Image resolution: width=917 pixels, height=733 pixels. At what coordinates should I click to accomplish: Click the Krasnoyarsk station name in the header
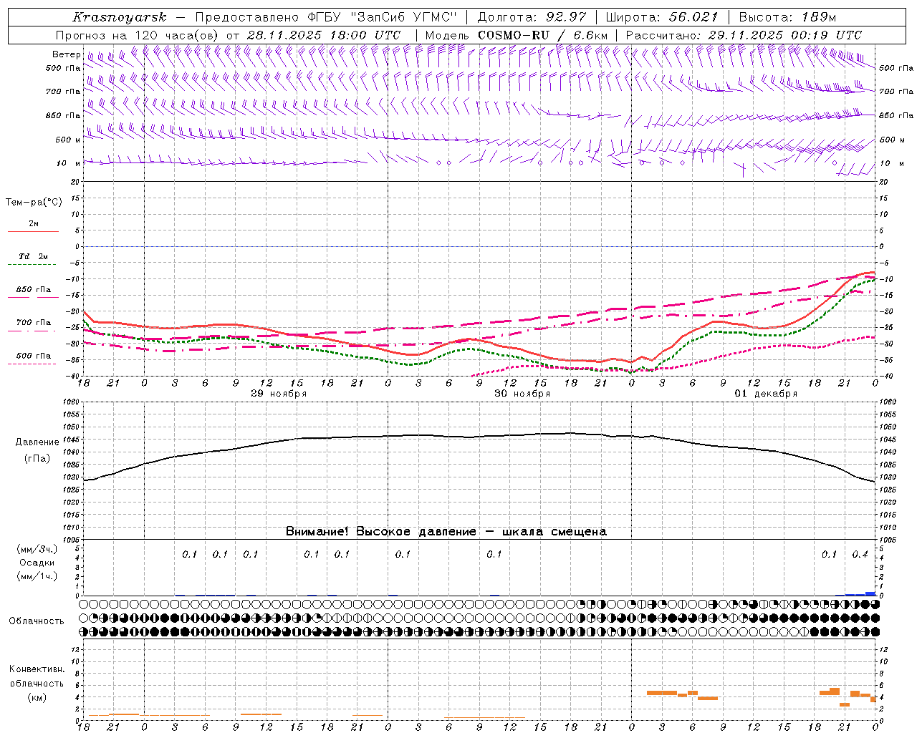click(120, 17)
